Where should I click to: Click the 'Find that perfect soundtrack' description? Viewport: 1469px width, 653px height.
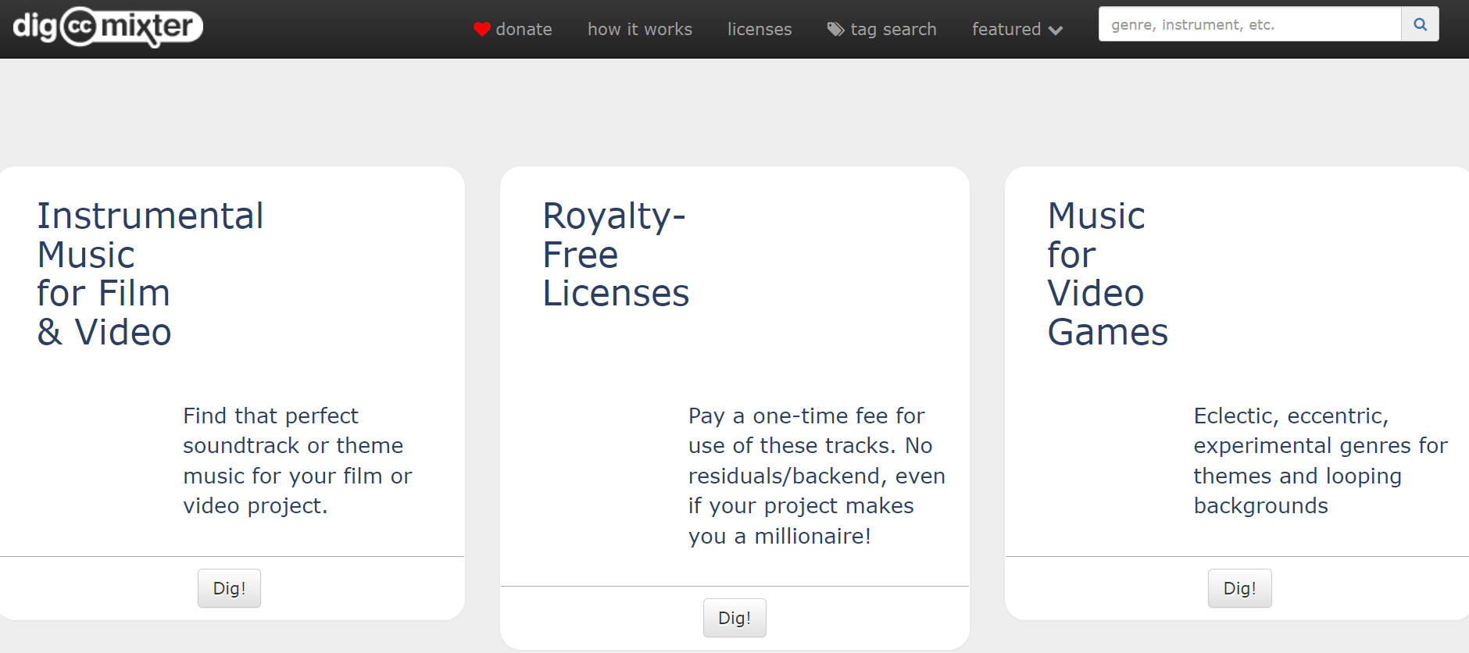tap(298, 461)
